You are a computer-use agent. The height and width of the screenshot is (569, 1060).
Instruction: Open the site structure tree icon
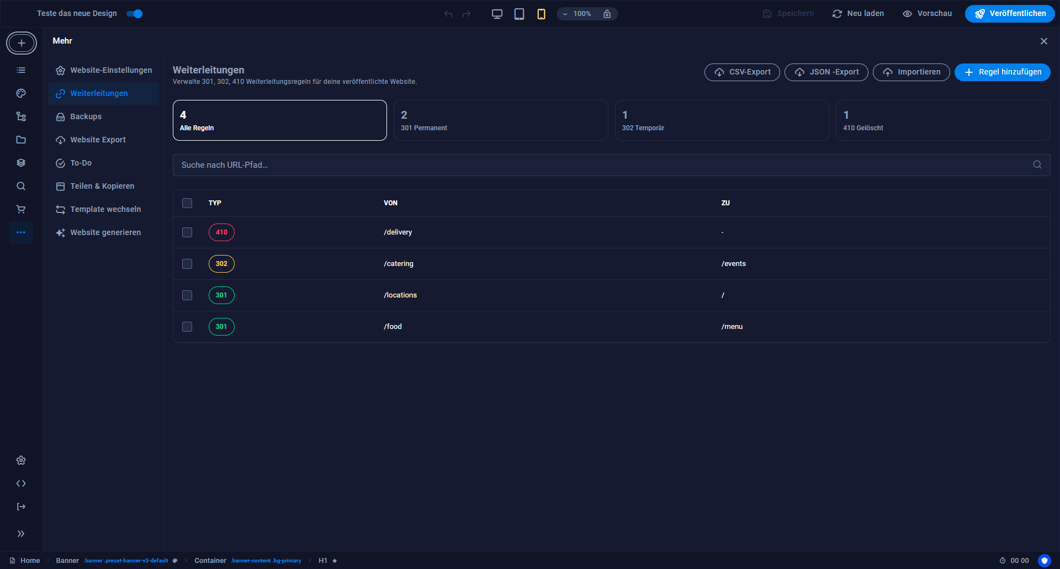21,116
